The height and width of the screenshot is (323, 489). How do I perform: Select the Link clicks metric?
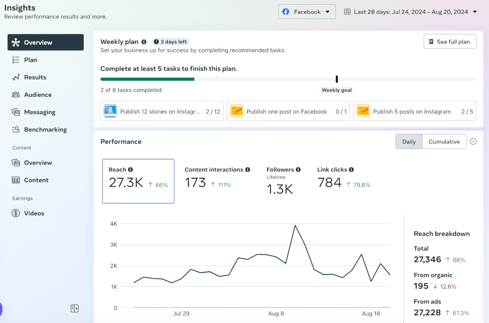tap(344, 179)
